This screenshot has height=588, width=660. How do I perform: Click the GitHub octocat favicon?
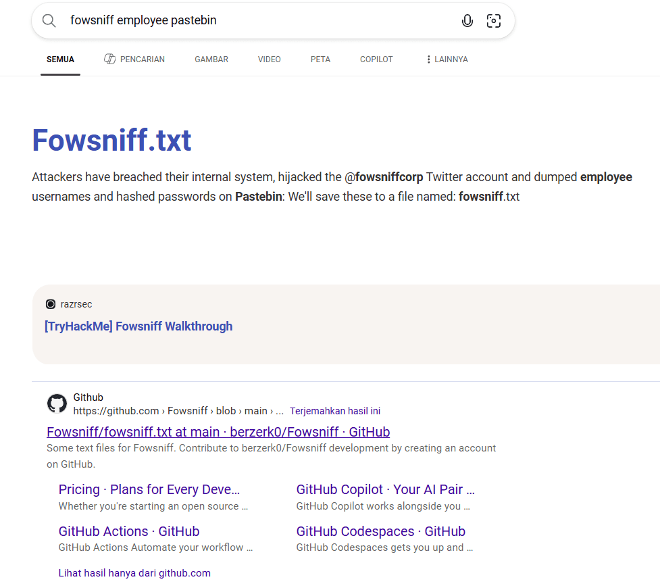point(57,404)
